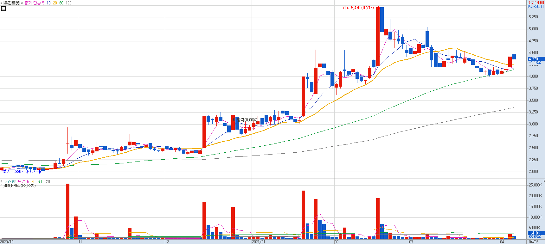Select the 거래량 volume indicator label
Viewport: 545px width, 244px height.
10,181
